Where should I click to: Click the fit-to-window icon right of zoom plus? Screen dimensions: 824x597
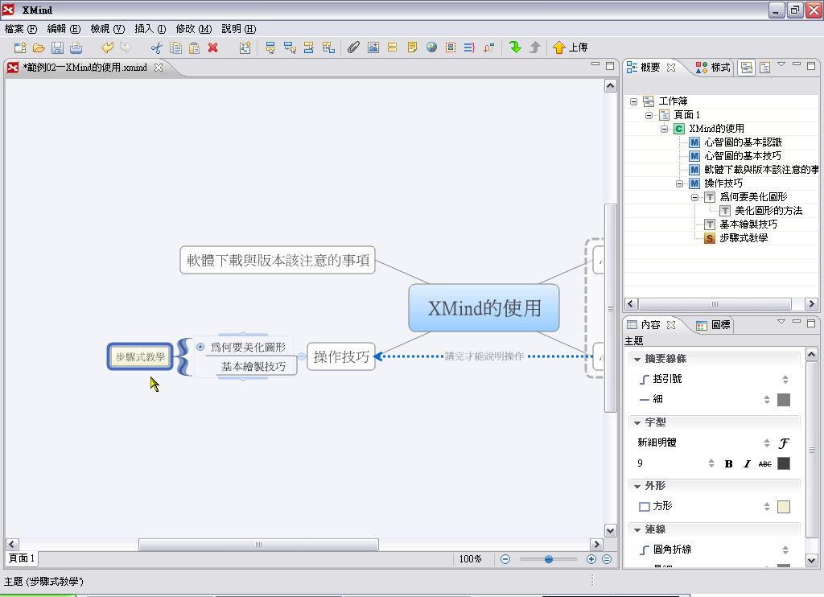607,559
